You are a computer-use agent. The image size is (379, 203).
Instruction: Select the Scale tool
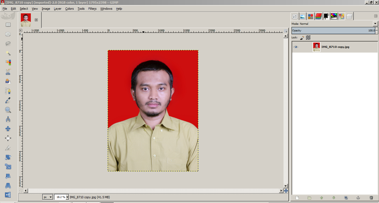pyautogui.click(x=8, y=167)
